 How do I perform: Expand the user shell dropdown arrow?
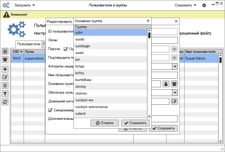point(175,93)
